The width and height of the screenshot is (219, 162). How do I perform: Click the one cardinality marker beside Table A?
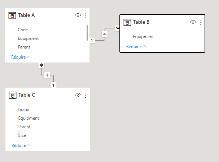[92, 41]
